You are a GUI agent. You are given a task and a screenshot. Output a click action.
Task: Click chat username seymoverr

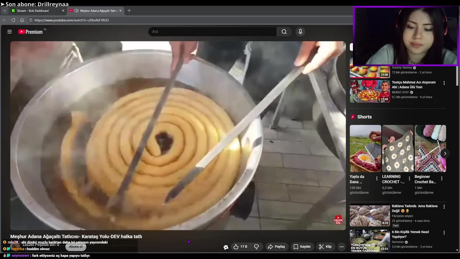(x=20, y=256)
